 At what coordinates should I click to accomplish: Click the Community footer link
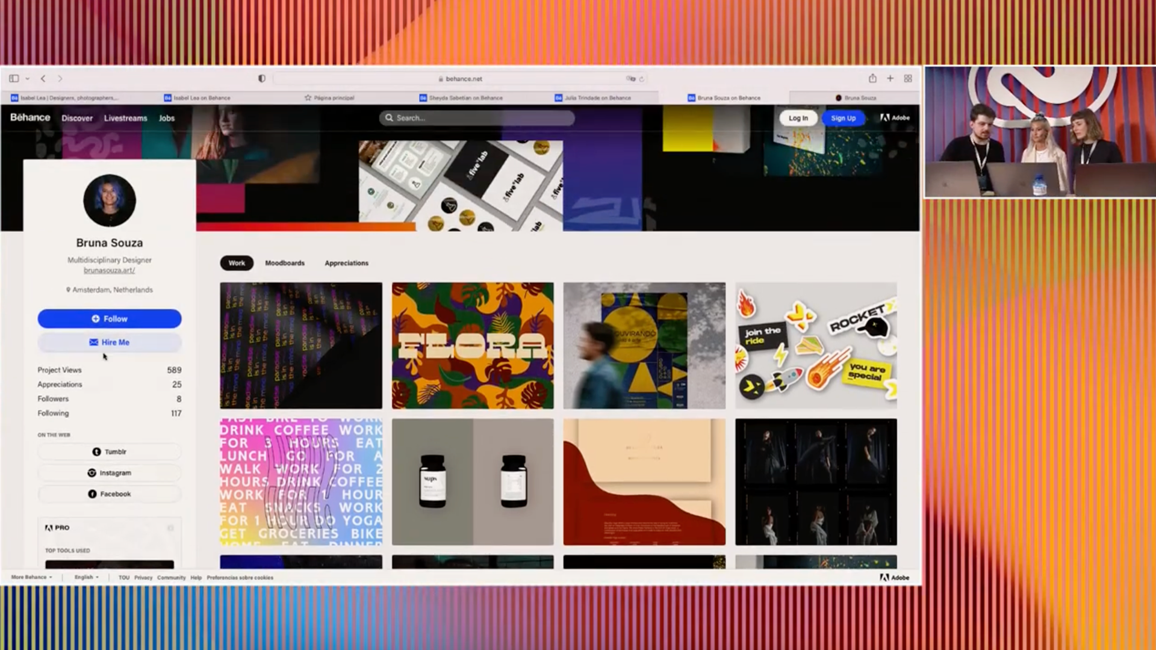point(172,577)
